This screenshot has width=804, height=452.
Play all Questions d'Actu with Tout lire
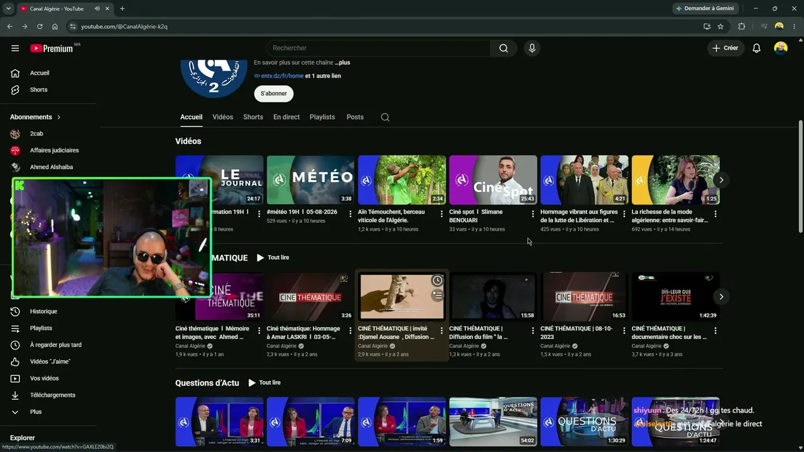pos(264,383)
